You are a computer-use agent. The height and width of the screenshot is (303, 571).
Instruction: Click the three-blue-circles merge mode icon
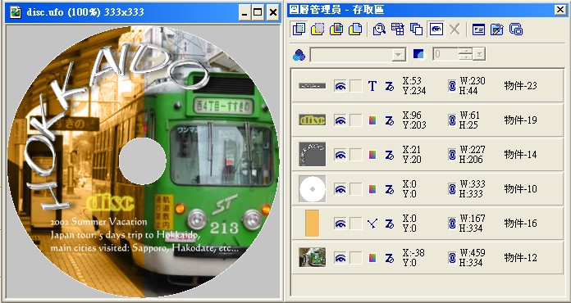(x=299, y=55)
